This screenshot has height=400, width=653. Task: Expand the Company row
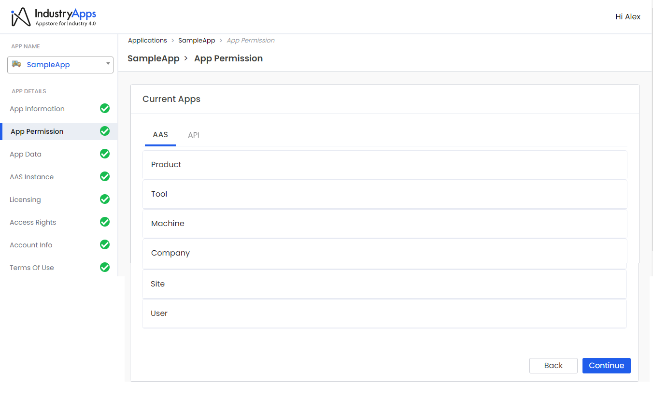pos(385,253)
